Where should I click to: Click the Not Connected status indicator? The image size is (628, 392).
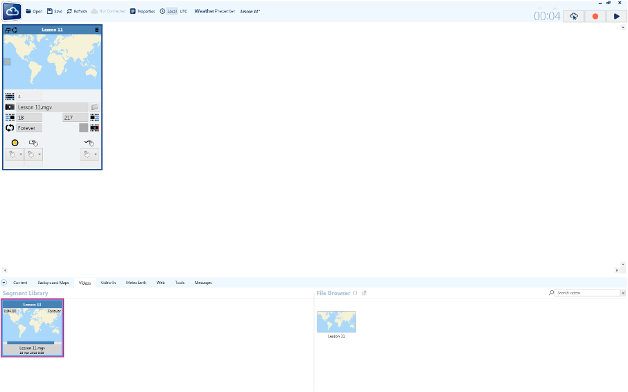(108, 11)
